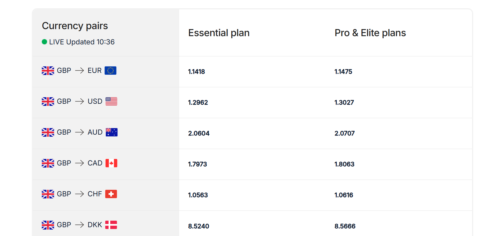485x236 pixels.
Task: Click the Pro & Elite rate 1.8063 for CAD
Action: (344, 164)
